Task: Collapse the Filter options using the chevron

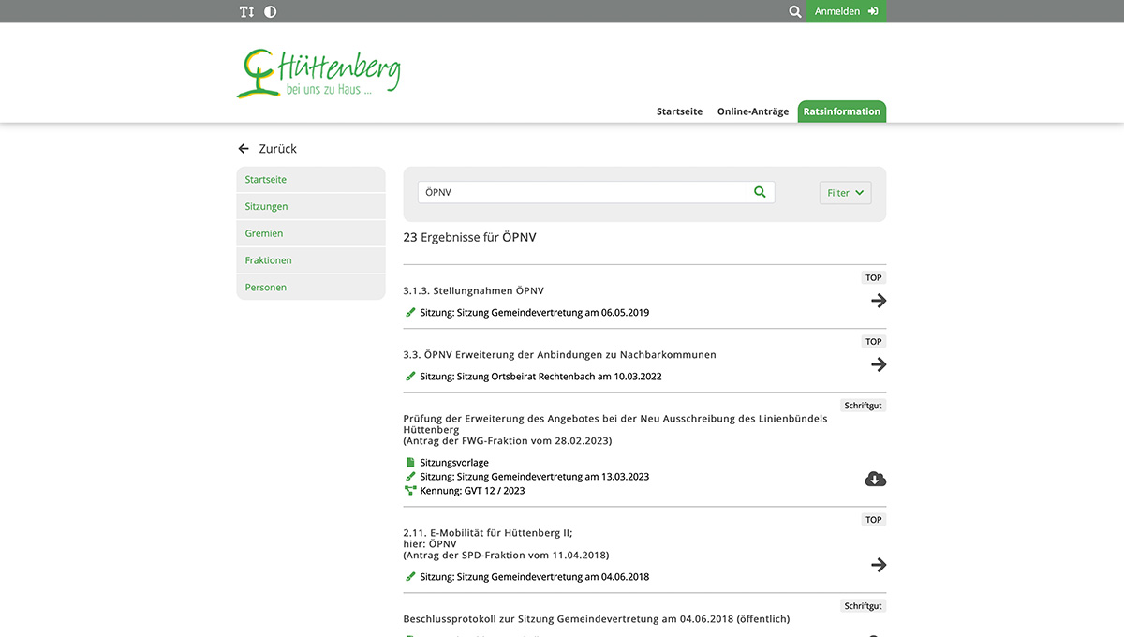Action: tap(858, 193)
